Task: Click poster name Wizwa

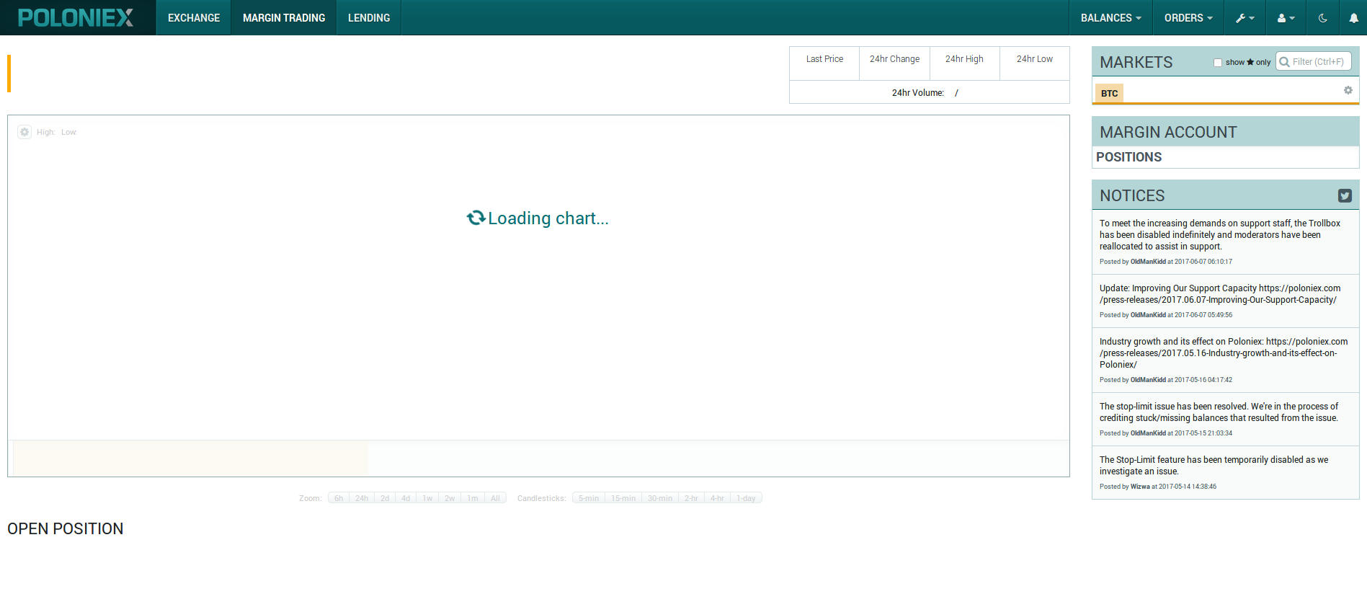Action: (1140, 487)
